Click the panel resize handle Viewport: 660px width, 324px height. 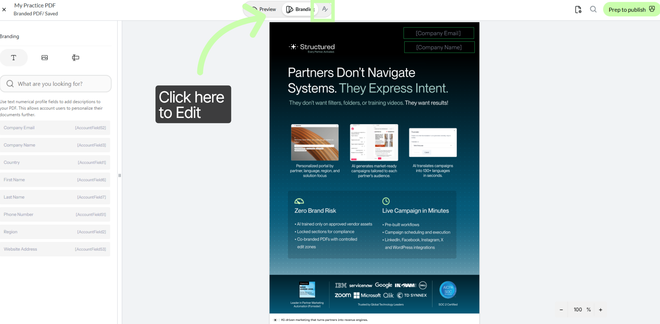[x=120, y=175]
